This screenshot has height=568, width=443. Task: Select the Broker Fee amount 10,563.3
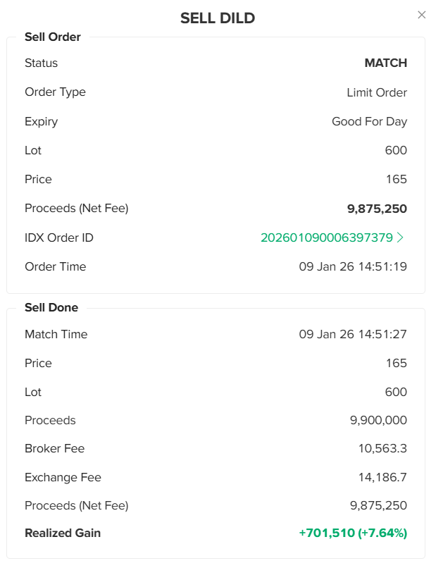pyautogui.click(x=382, y=449)
